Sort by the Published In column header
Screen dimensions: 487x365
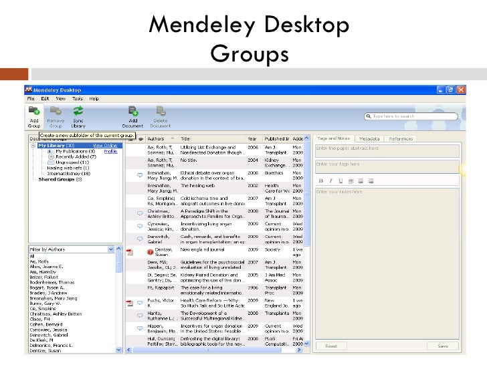[x=277, y=139]
